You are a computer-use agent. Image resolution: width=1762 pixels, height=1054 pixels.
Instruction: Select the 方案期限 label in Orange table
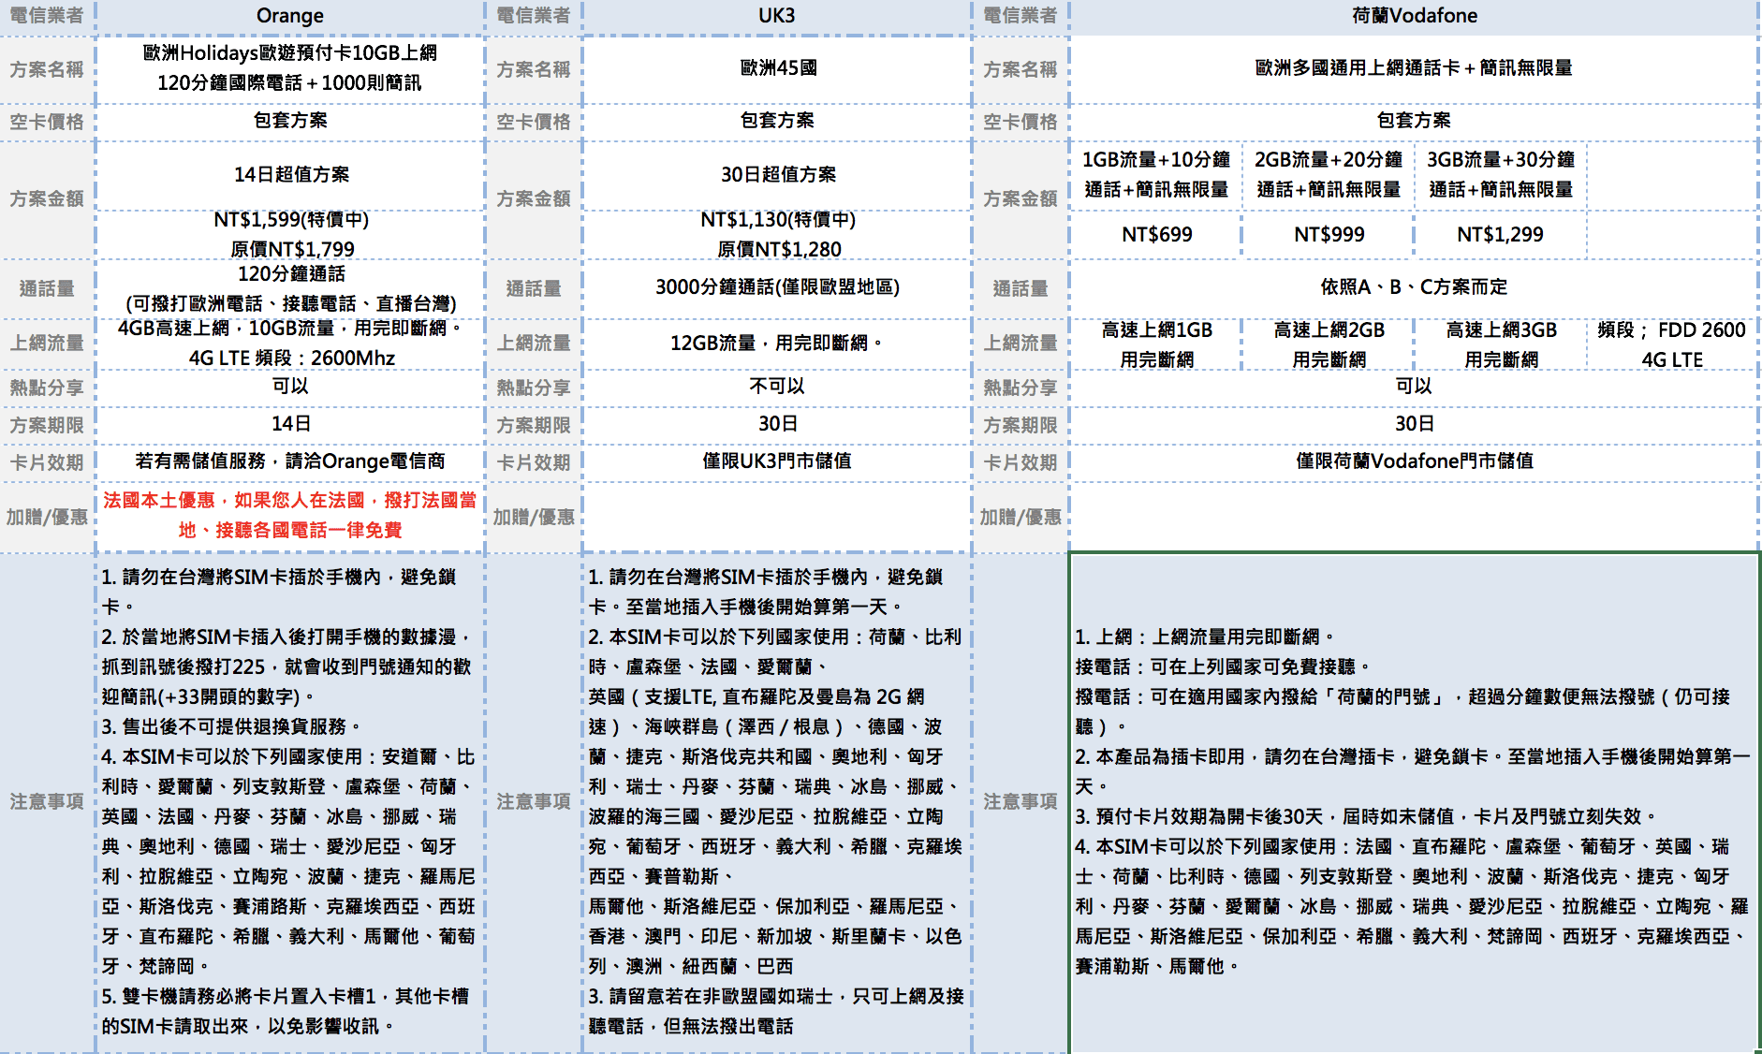pos(47,425)
